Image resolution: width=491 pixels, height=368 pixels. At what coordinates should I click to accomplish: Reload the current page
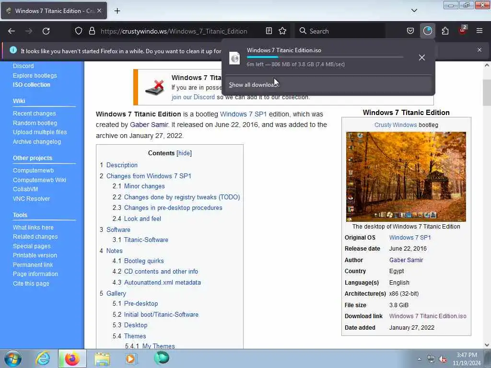46,31
